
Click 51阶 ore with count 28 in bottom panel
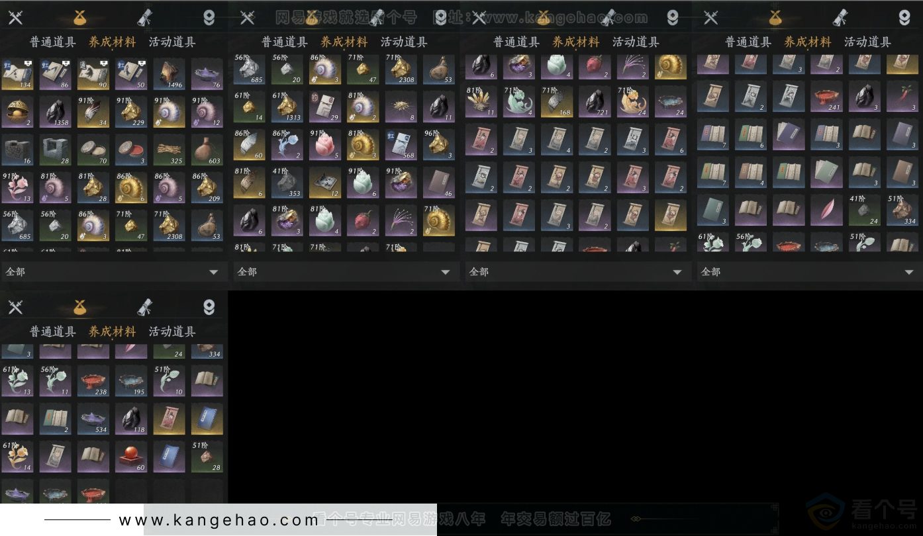click(208, 457)
